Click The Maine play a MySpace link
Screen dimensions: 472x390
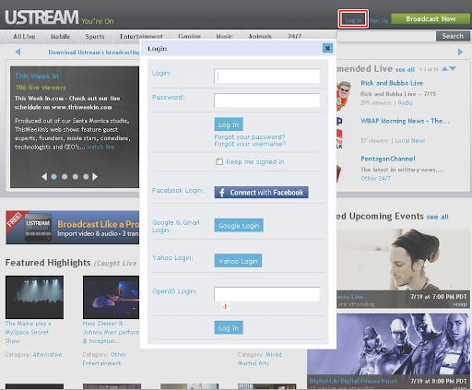(28, 332)
